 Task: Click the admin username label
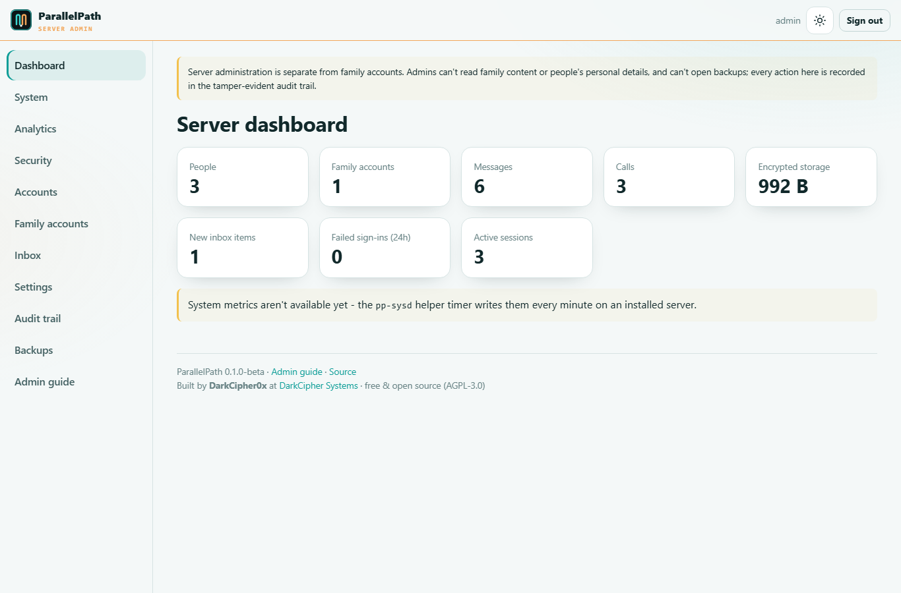[x=788, y=20]
